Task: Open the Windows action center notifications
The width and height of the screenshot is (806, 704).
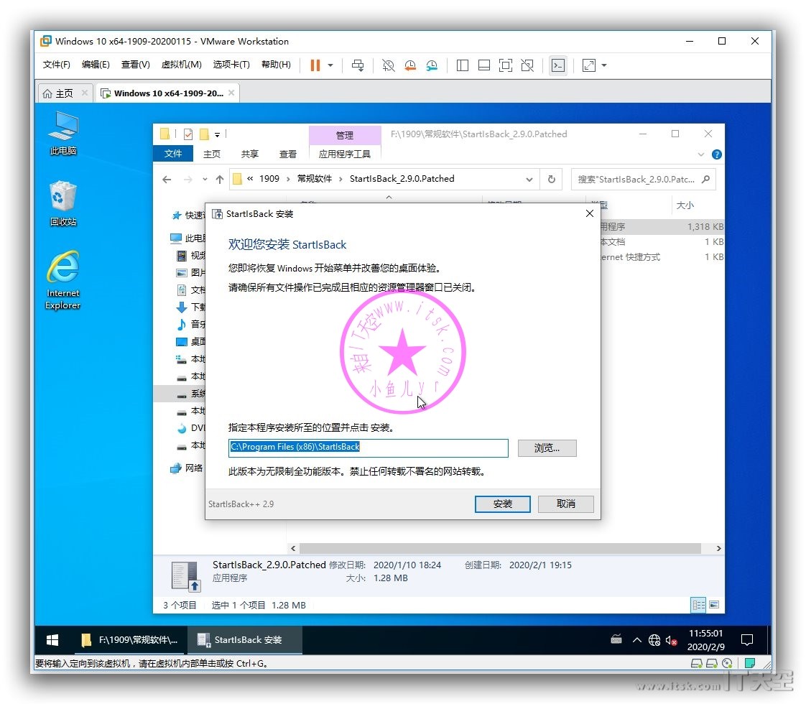Action: (746, 640)
